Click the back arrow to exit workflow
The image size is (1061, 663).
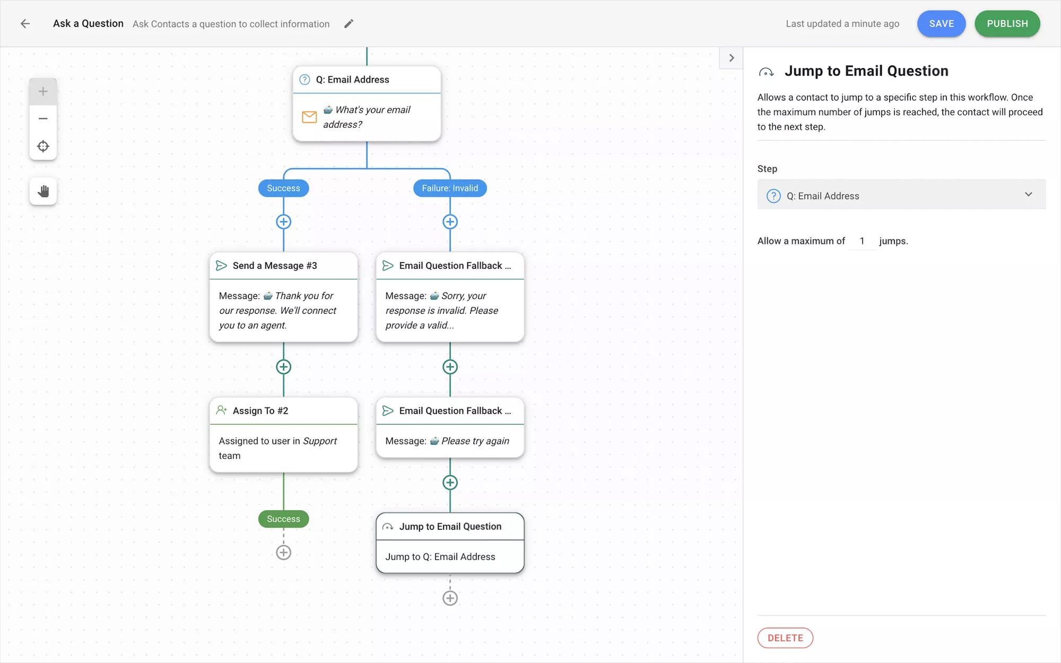[x=25, y=23]
